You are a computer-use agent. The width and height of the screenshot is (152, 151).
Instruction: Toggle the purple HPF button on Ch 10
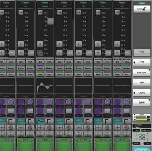79,111
